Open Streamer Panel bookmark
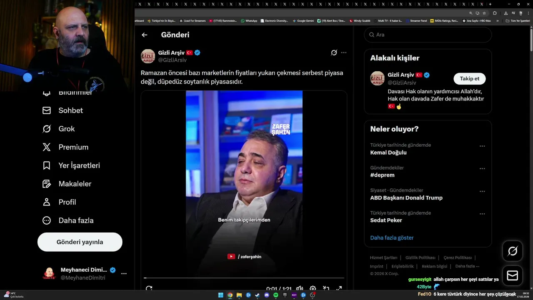This screenshot has width=533, height=300. [x=416, y=20]
